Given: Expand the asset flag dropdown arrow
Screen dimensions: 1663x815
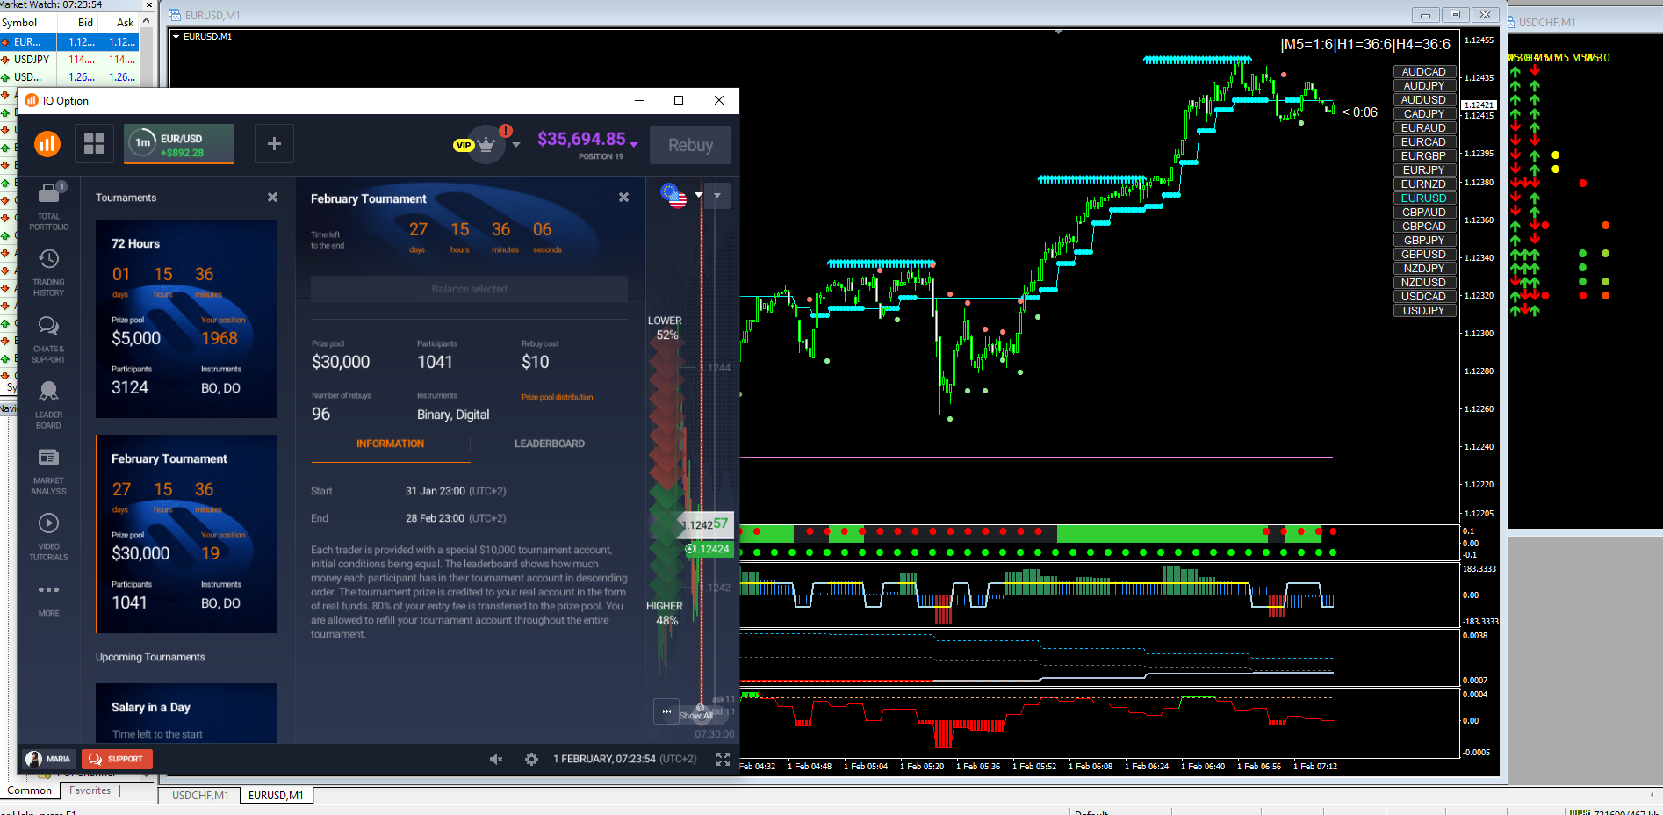Looking at the screenshot, I should [699, 195].
